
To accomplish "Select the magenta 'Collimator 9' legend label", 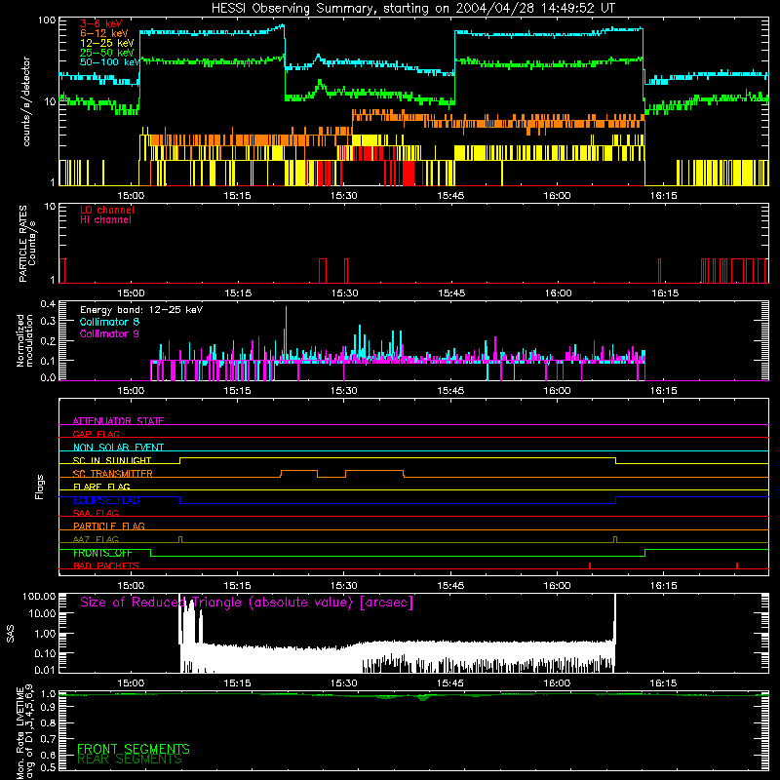I will [109, 333].
